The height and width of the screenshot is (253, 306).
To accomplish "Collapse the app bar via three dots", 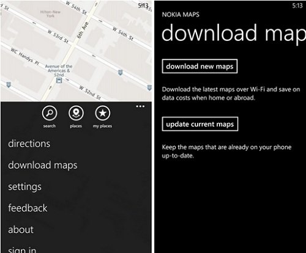I will pos(140,106).
